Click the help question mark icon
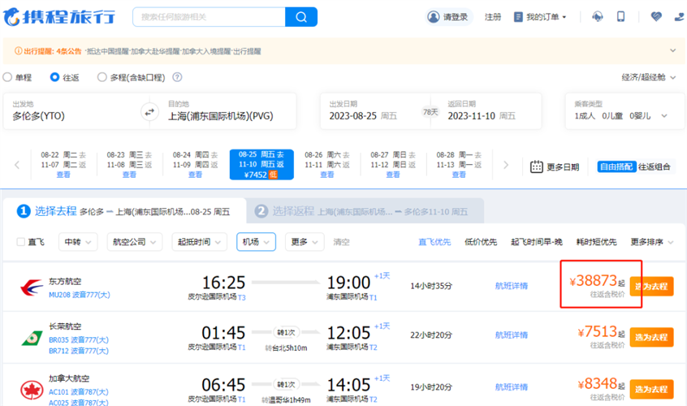687x406 pixels. (x=177, y=78)
